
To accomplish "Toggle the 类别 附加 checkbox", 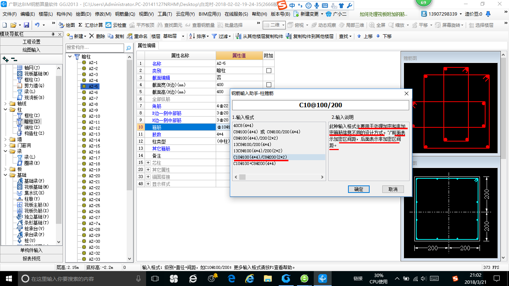I will pos(269,70).
